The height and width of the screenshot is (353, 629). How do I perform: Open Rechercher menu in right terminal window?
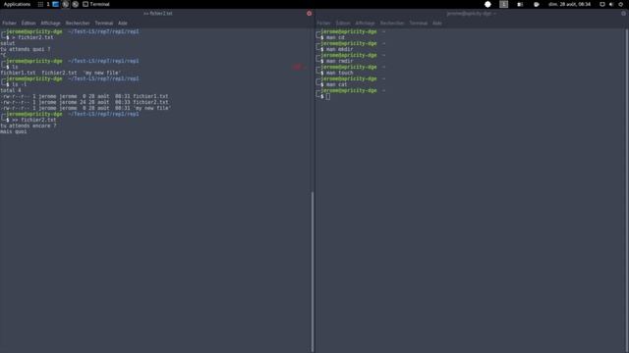pos(392,24)
